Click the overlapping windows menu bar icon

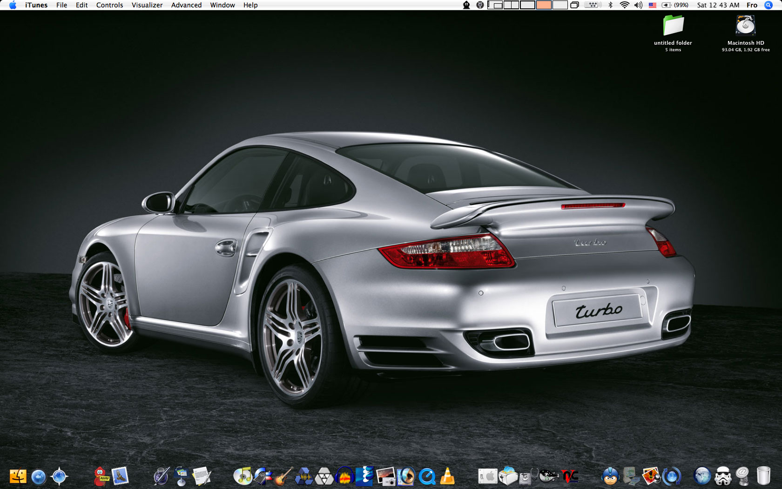tap(575, 5)
